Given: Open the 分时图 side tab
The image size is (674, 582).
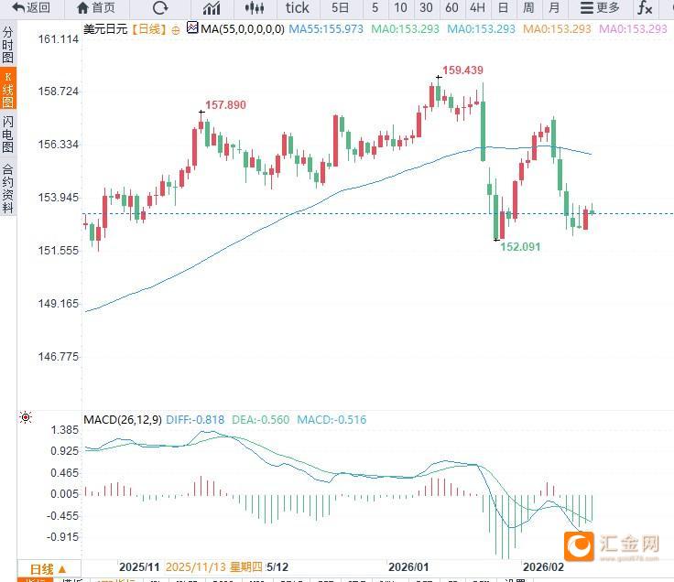Looking at the screenshot, I should [7, 45].
